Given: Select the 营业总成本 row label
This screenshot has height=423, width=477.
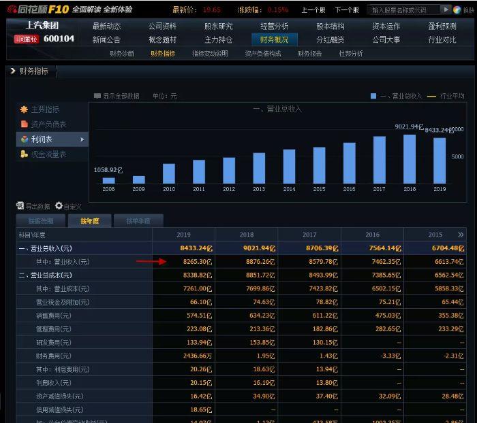Looking at the screenshot, I should (46, 275).
